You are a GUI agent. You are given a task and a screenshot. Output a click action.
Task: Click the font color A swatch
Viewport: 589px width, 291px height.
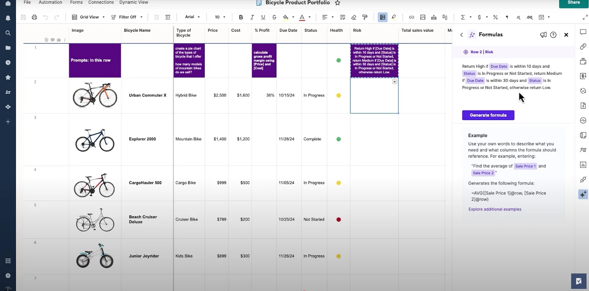pyautogui.click(x=302, y=17)
